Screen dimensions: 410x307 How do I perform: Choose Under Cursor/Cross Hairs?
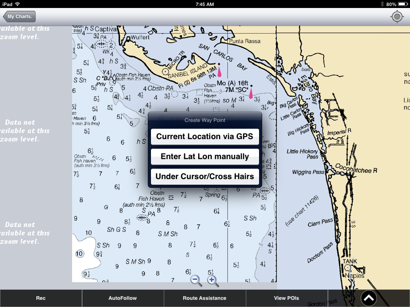(x=205, y=176)
